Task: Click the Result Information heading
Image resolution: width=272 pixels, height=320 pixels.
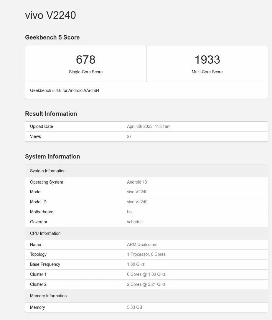Action: click(51, 114)
